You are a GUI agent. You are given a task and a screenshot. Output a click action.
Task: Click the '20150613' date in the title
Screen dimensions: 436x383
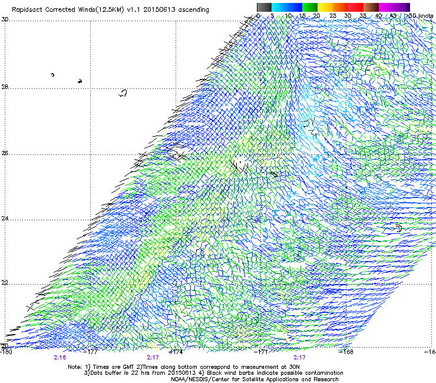[x=159, y=9]
